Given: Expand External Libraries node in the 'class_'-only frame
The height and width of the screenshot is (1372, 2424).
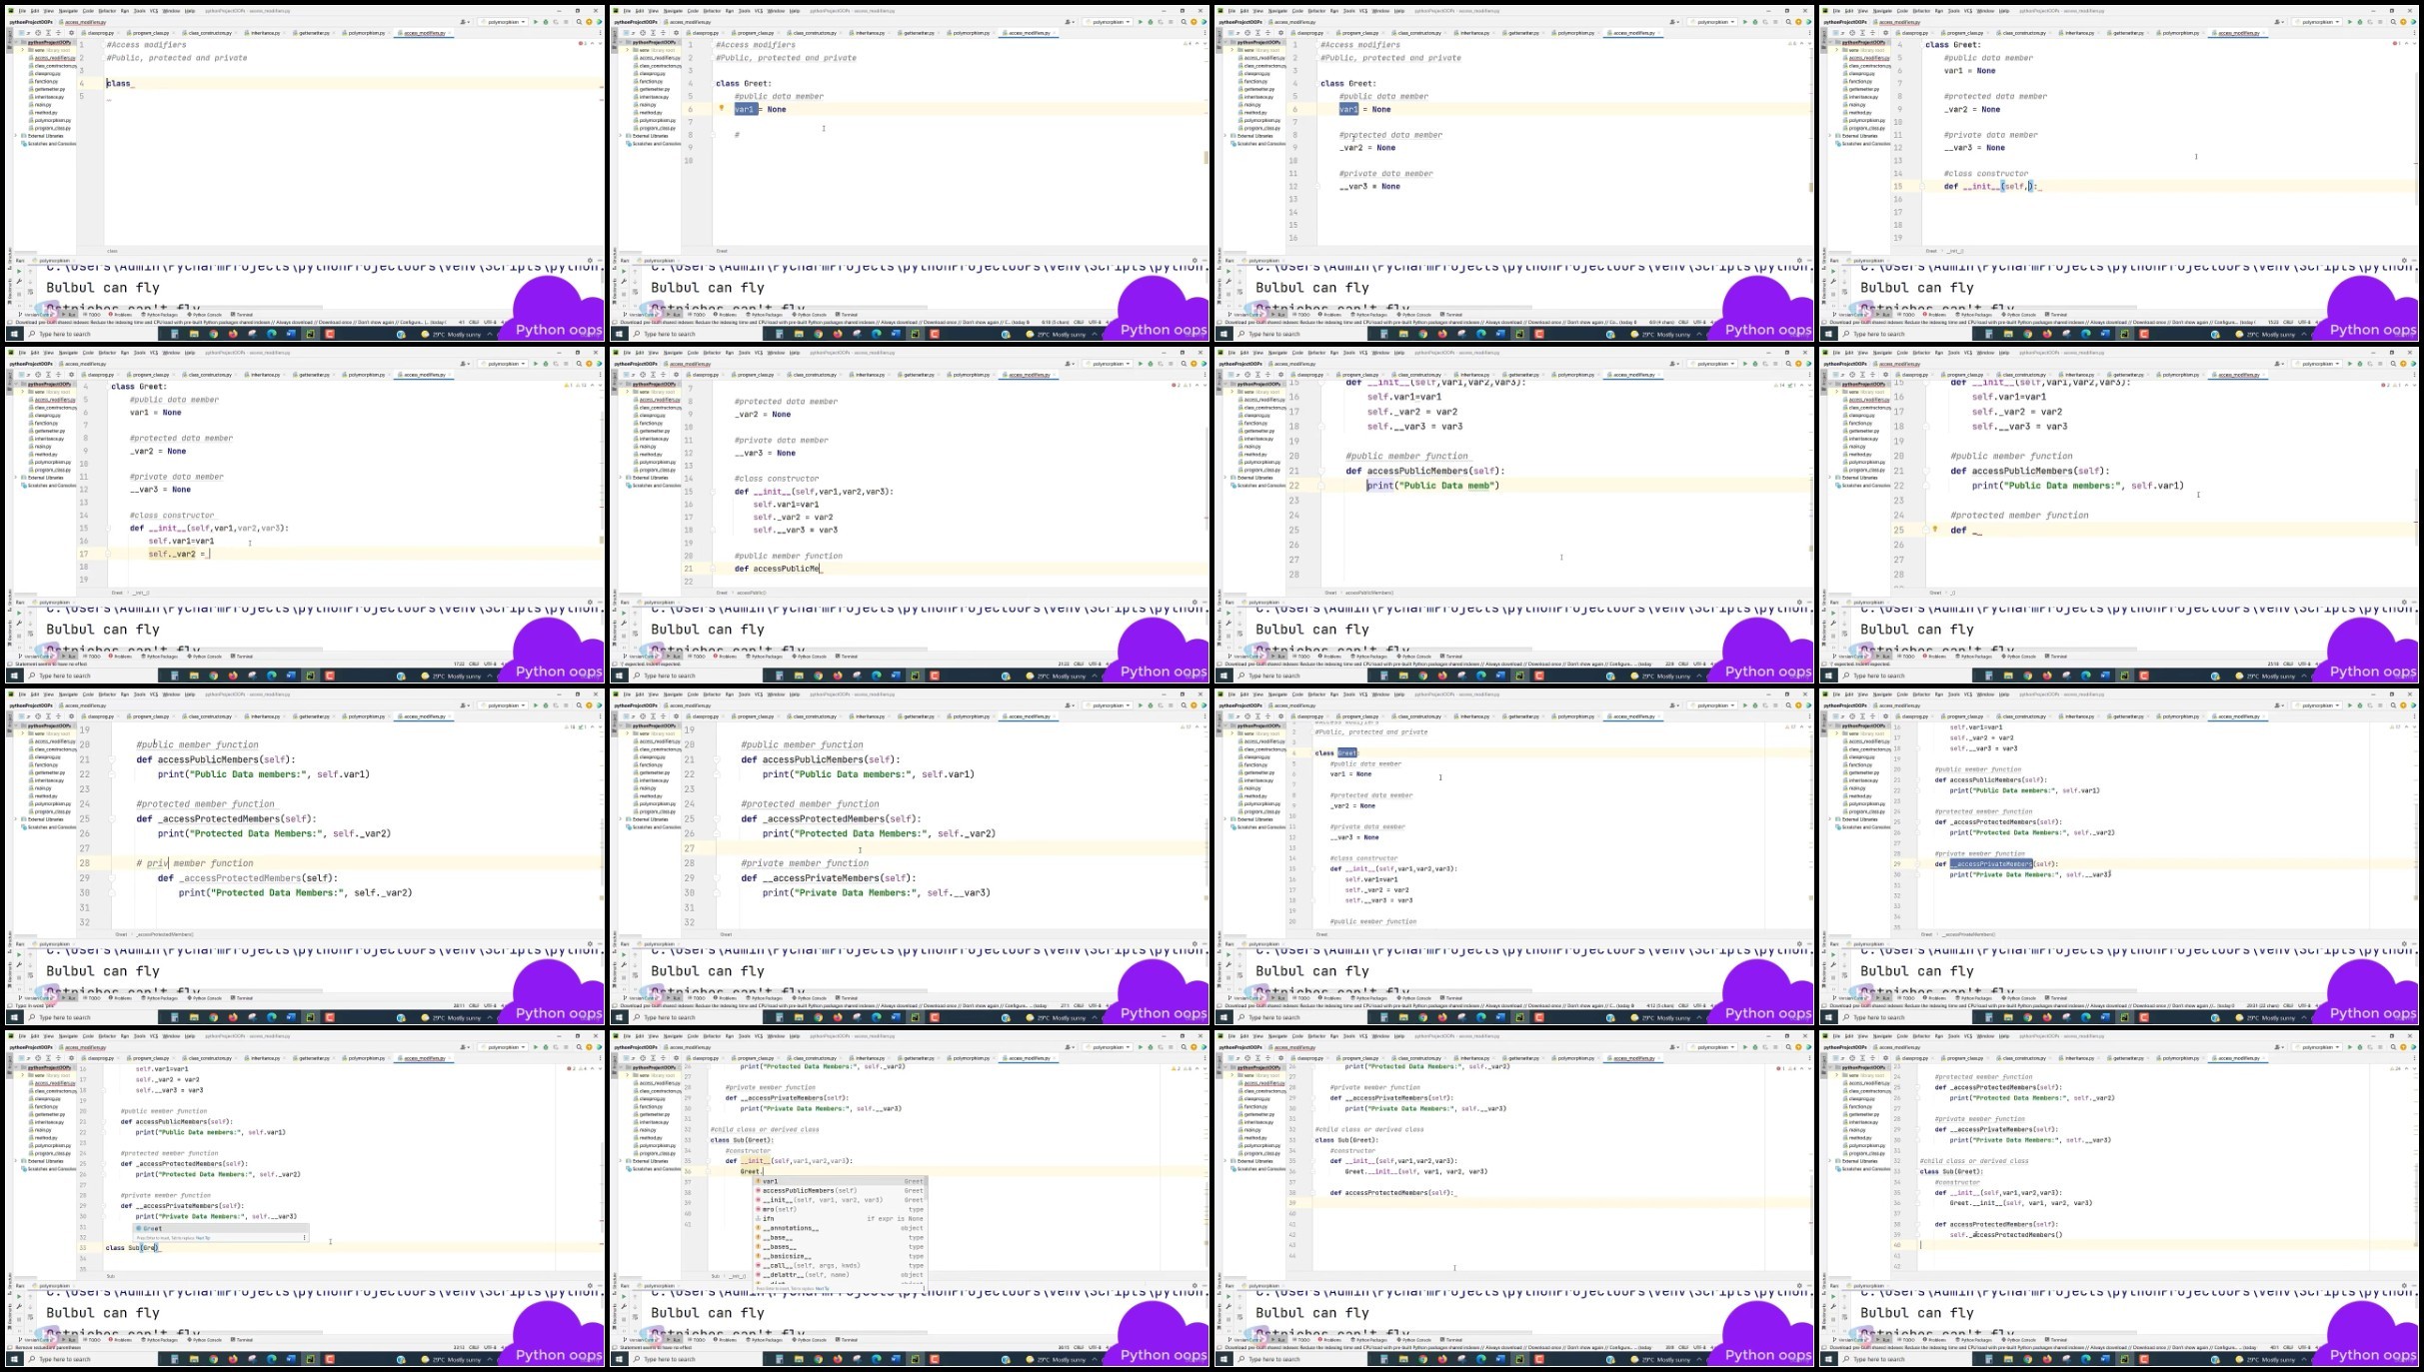Looking at the screenshot, I should pos(15,136).
